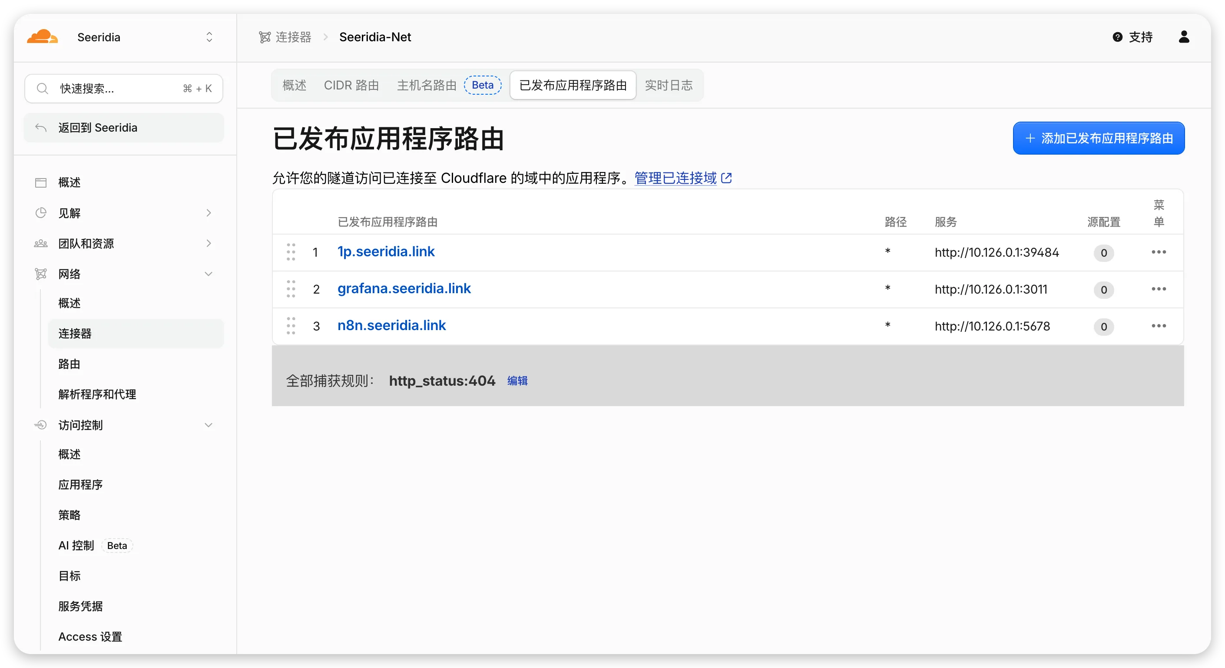This screenshot has height=668, width=1225.
Task: Click service http://10.126.0.1:39484
Action: [997, 252]
